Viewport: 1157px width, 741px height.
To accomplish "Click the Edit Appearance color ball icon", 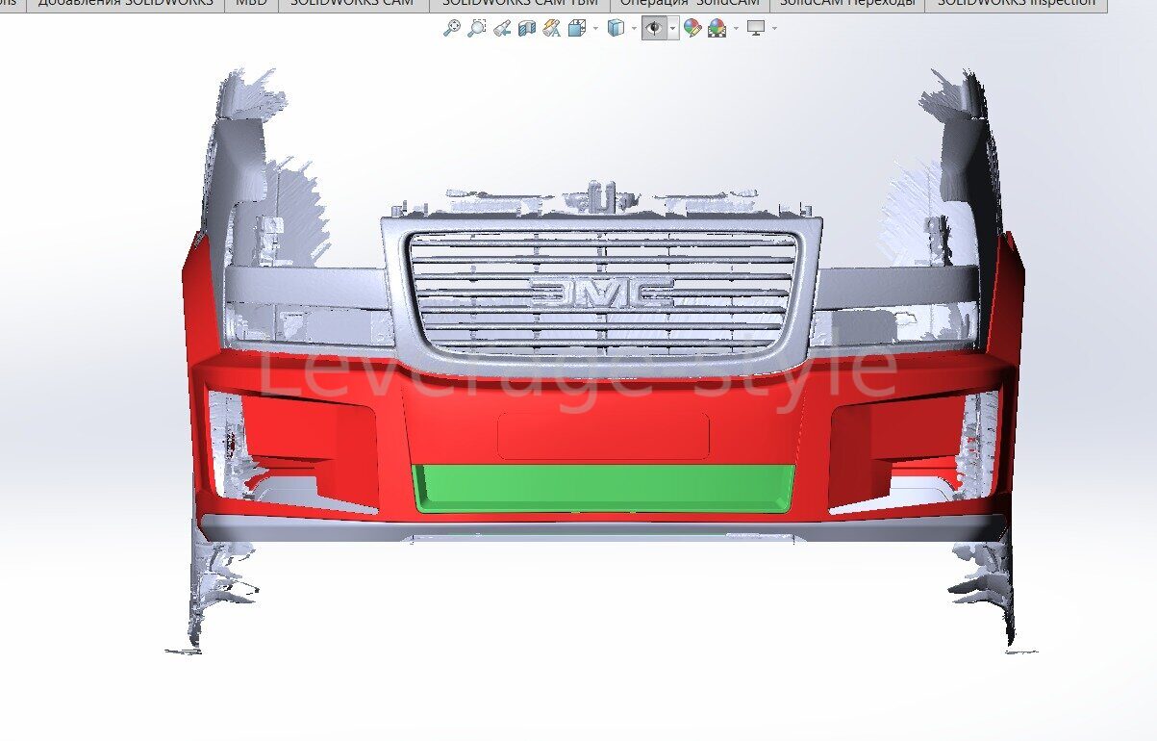I will tap(692, 29).
